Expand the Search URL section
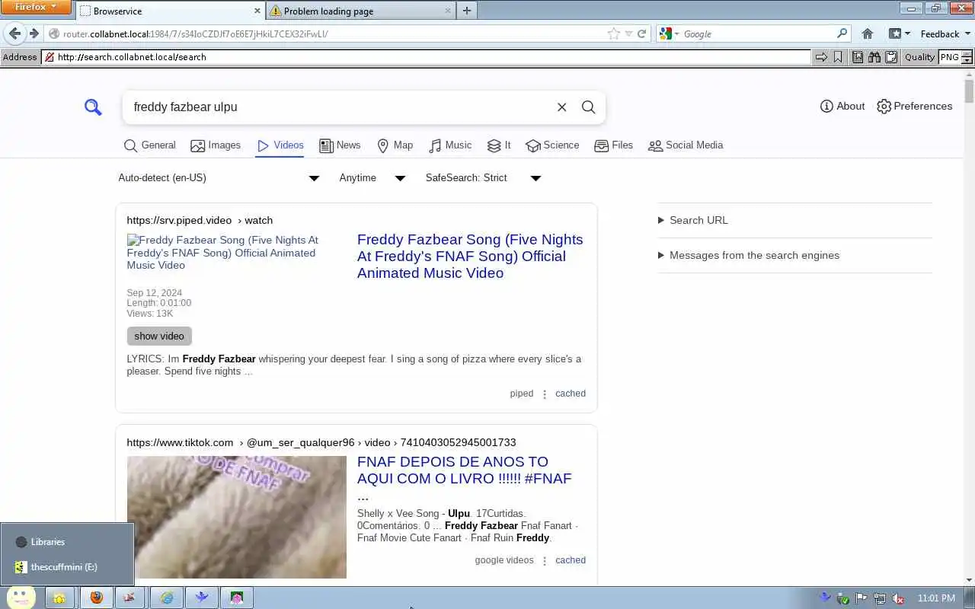975x609 pixels. [693, 220]
